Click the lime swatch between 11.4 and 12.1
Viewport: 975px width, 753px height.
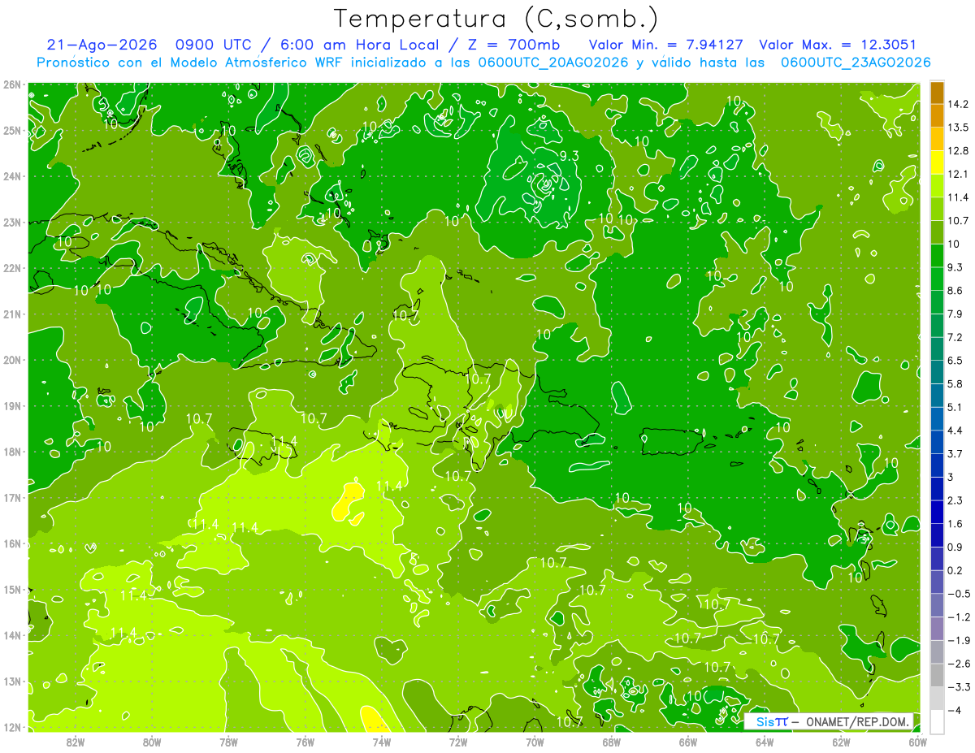(x=937, y=186)
